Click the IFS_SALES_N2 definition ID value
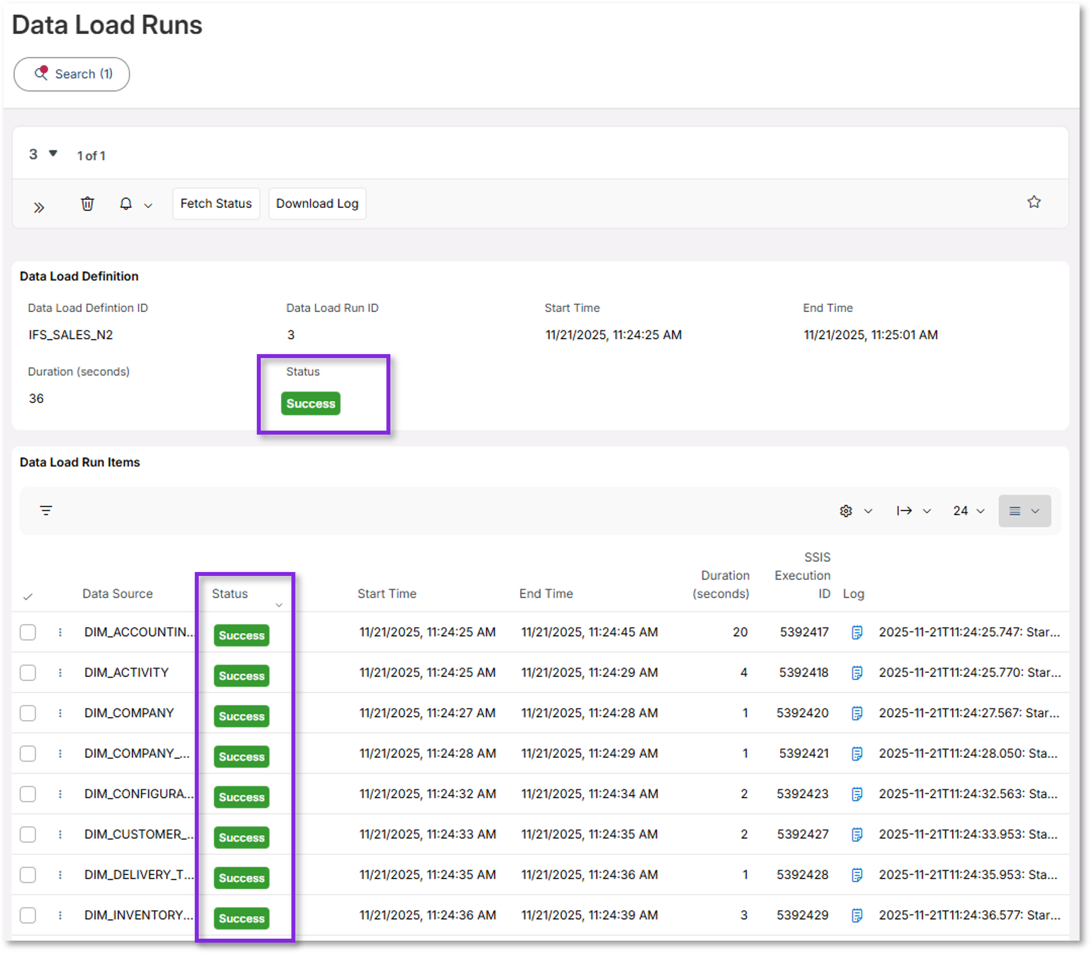The height and width of the screenshot is (954, 1091). pyautogui.click(x=71, y=335)
